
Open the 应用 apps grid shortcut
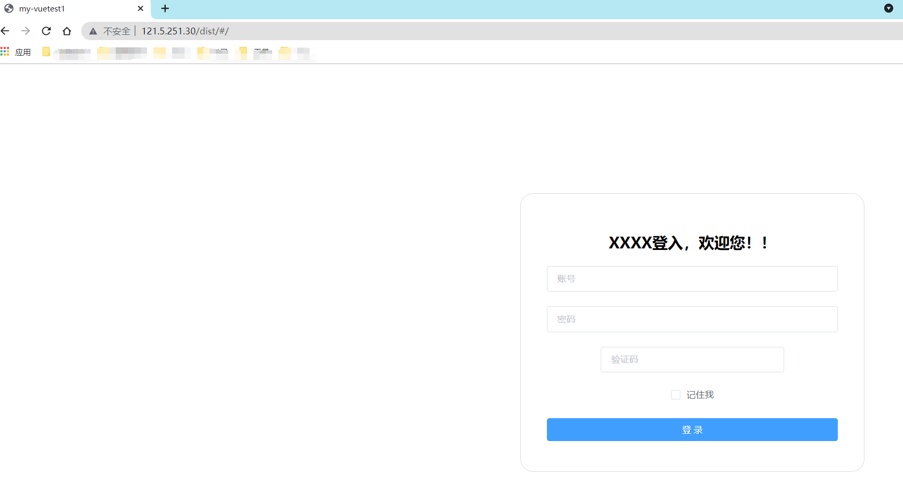16,52
